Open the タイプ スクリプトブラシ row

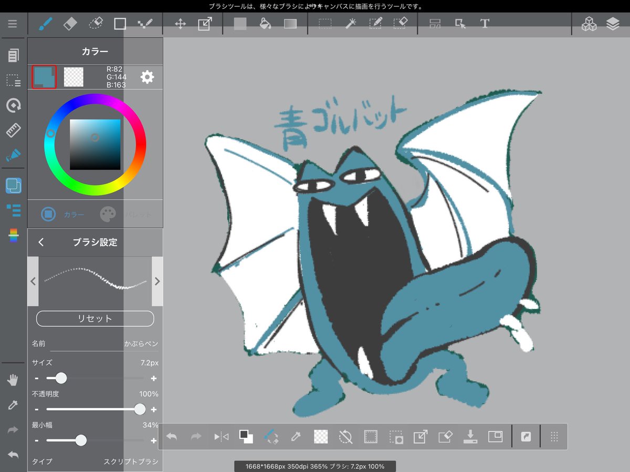(x=95, y=462)
